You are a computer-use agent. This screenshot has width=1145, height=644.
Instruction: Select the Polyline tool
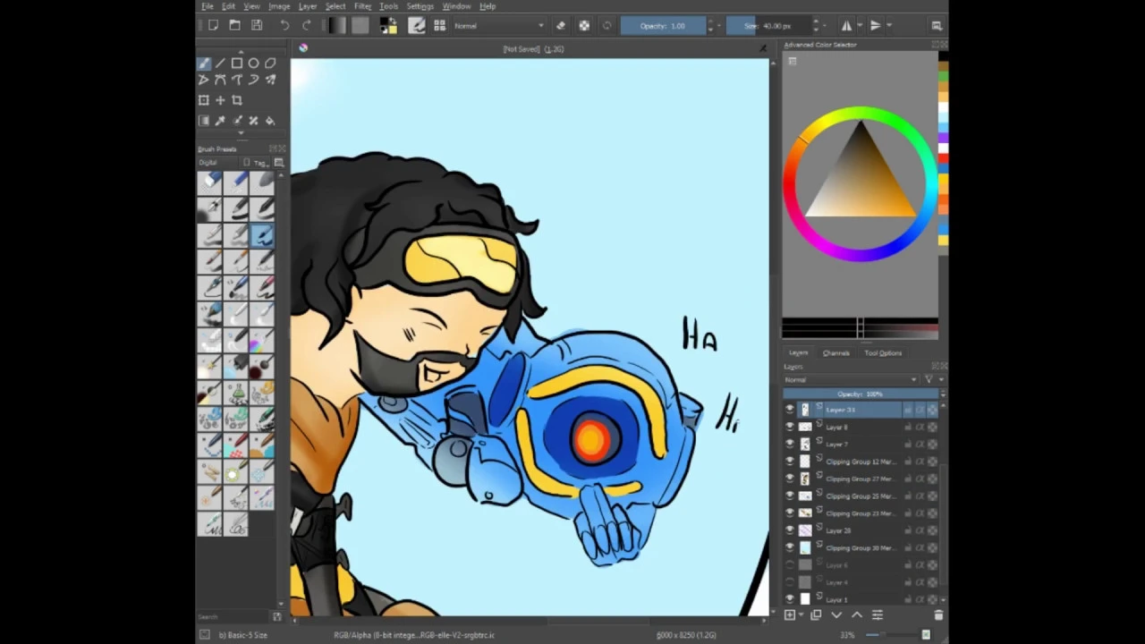pos(204,80)
